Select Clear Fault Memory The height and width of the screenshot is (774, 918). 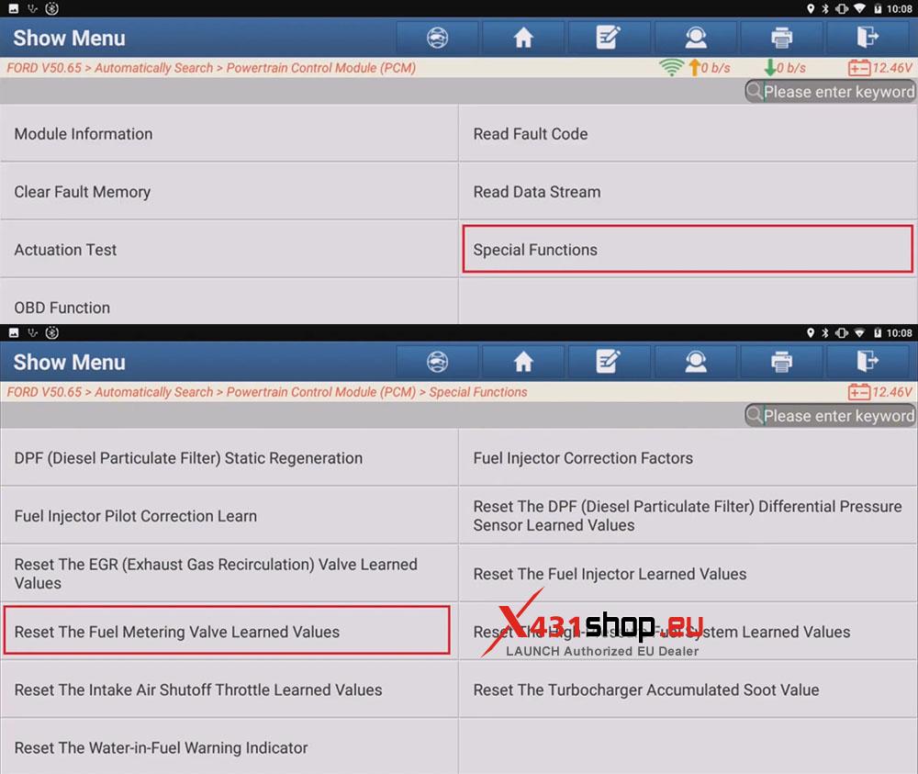click(229, 192)
